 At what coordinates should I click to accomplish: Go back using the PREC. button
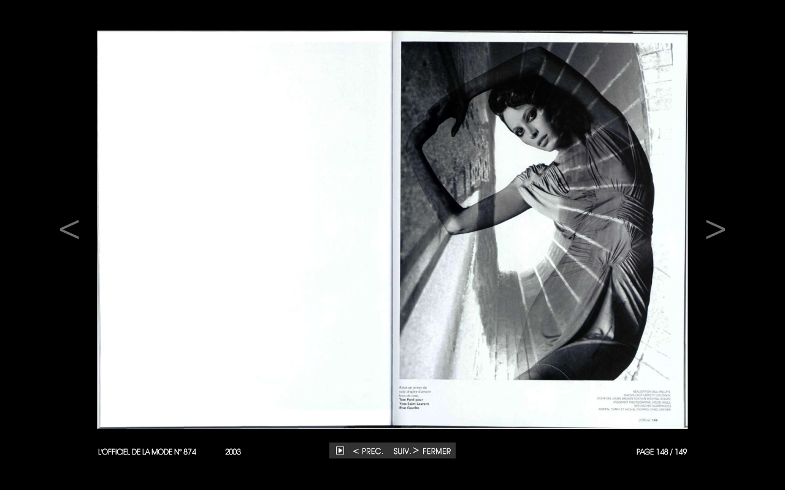pos(368,451)
